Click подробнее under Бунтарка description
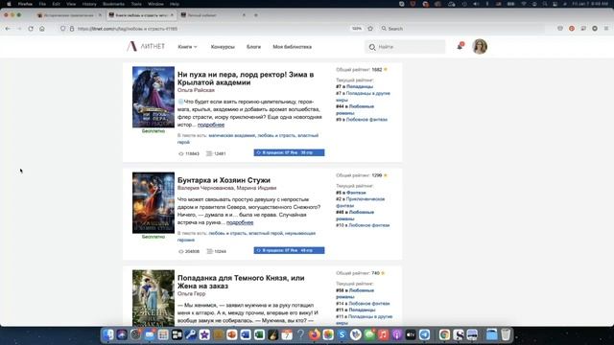614x345 pixels. coord(240,222)
